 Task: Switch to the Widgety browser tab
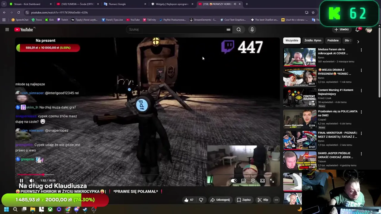[x=173, y=4]
